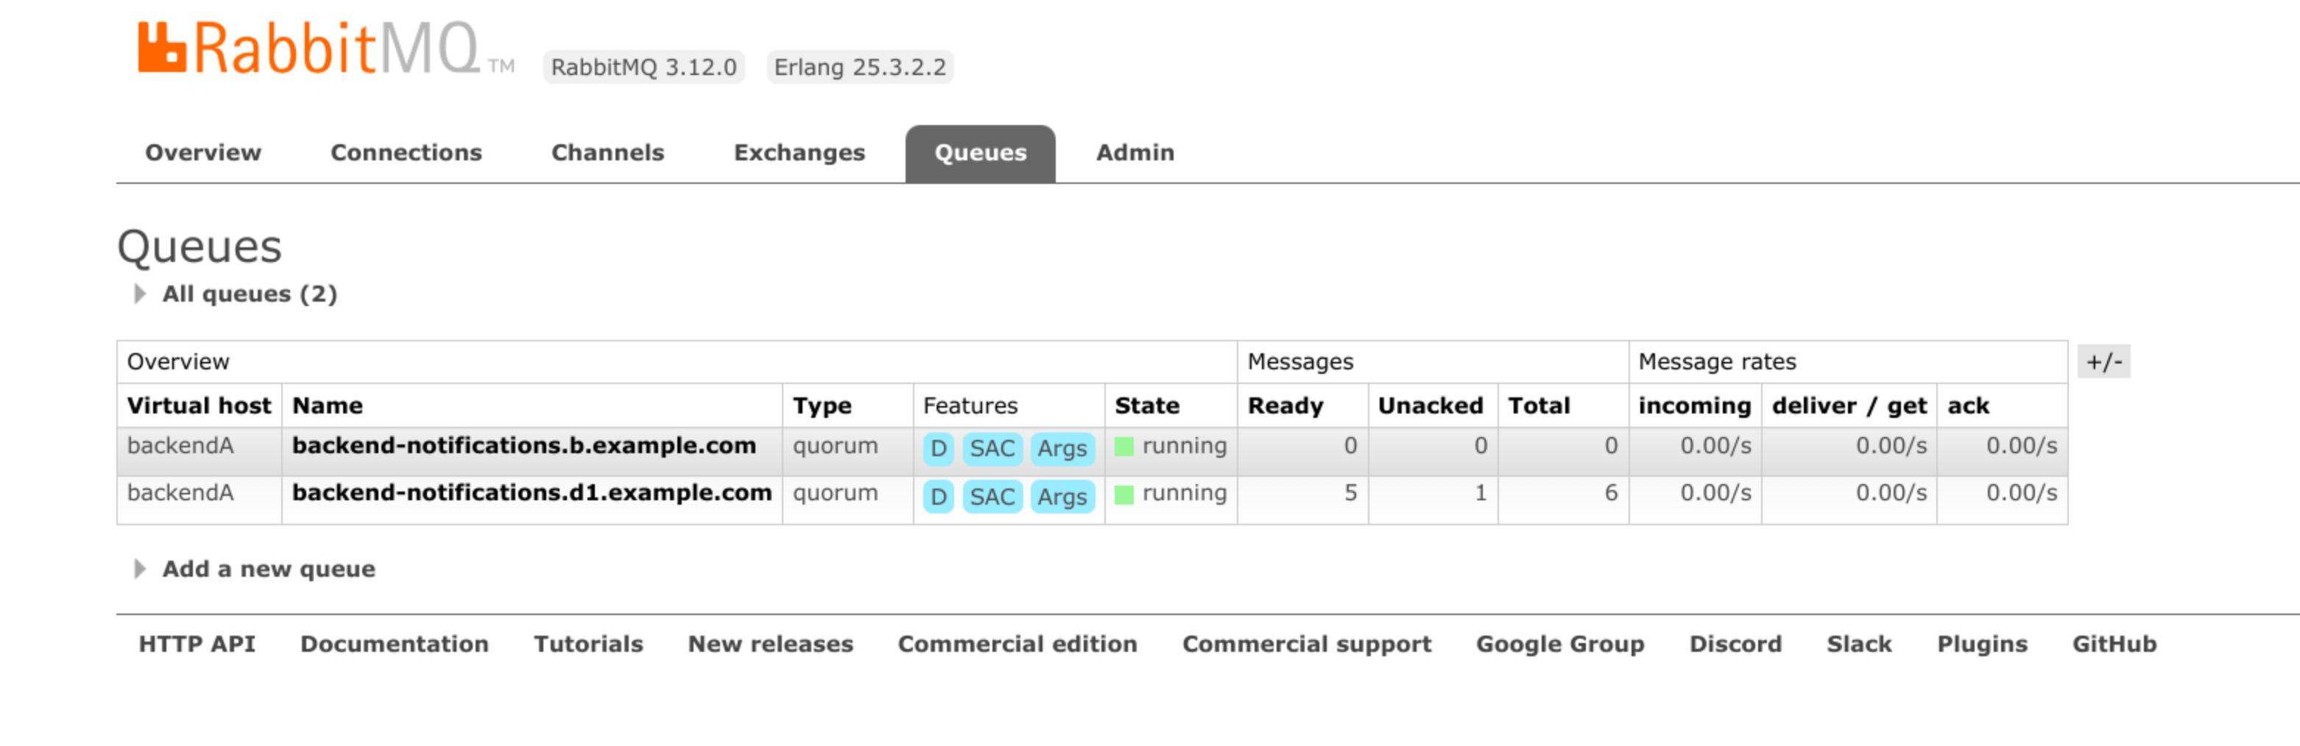Screen dimensions: 2300x746
Task: Click the D badge for backend-notifications.b.example.com
Action: (937, 449)
